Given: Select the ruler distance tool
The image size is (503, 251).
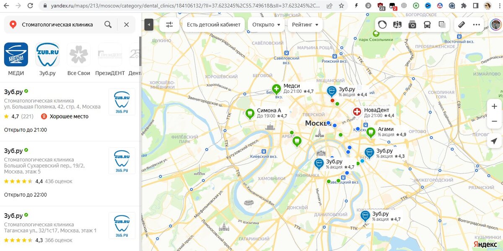Looking at the screenshot, I should pos(462,25).
